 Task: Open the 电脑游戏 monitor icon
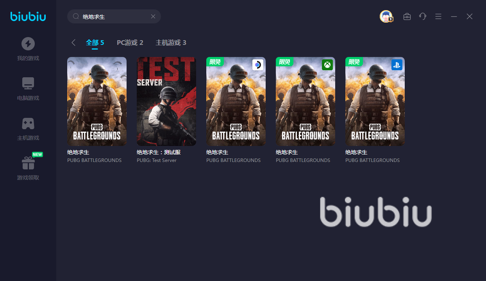tap(28, 83)
